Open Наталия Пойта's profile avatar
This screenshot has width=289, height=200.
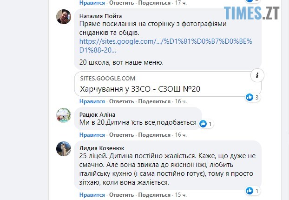(x=64, y=17)
